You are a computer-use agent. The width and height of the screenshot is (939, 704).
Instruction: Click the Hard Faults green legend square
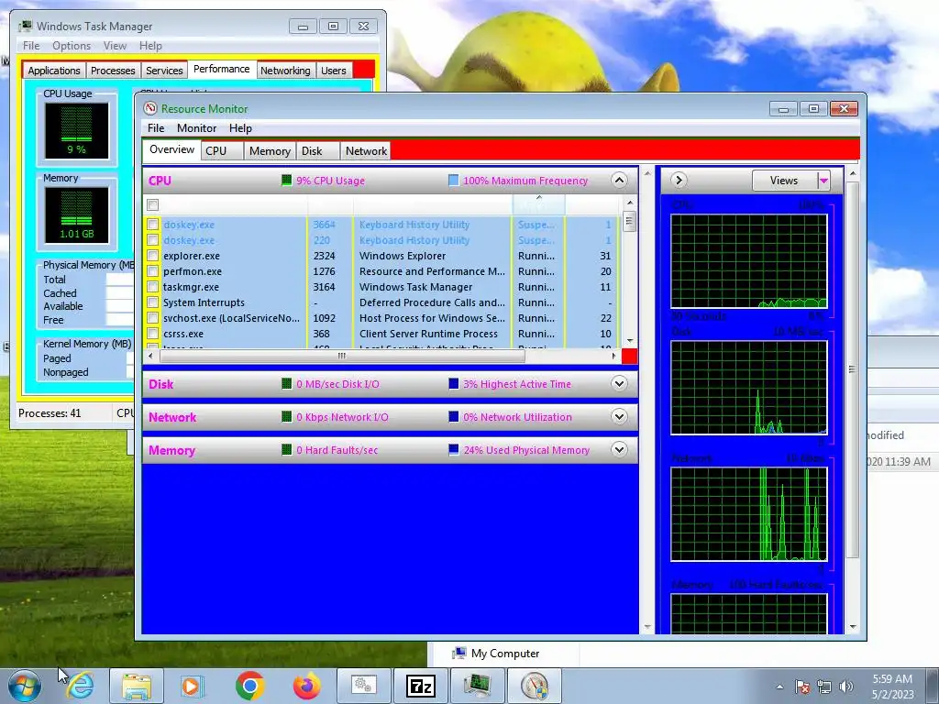coord(287,449)
